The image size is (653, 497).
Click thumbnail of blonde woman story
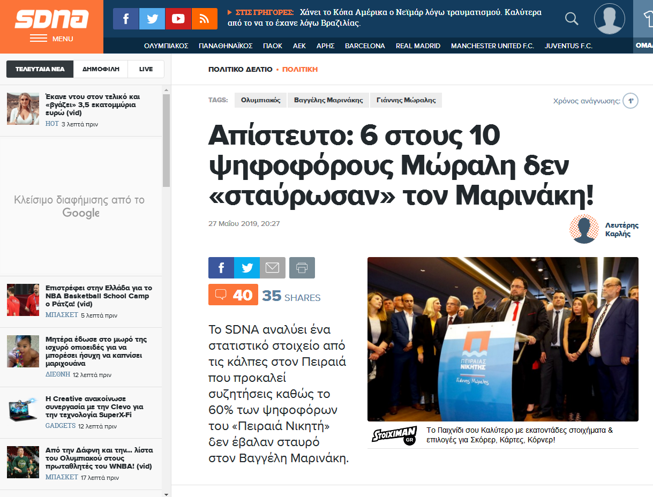click(x=23, y=109)
